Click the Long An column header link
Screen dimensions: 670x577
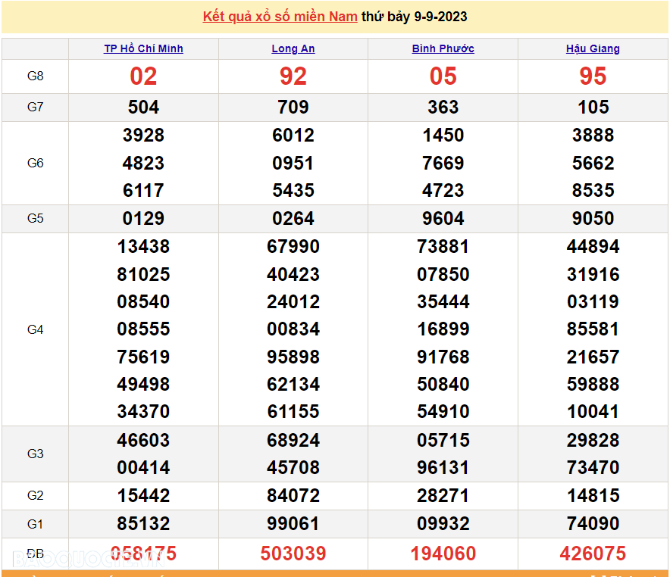(x=293, y=48)
